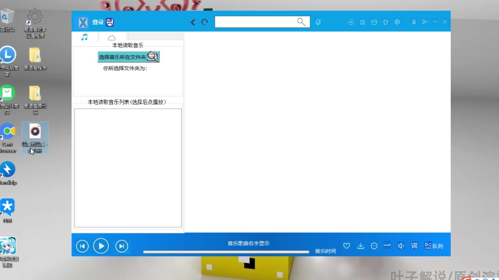Skip to the previous track
This screenshot has height=280, width=499.
tap(82, 246)
